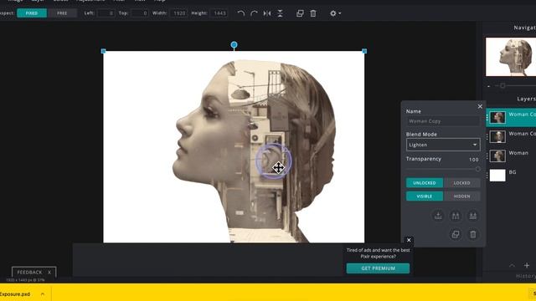Click the minus zoom icon in the Navigator
This screenshot has height=301, width=536.
coord(489,86)
